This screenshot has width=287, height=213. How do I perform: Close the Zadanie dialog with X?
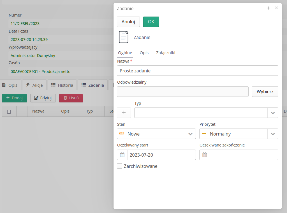coord(276,8)
